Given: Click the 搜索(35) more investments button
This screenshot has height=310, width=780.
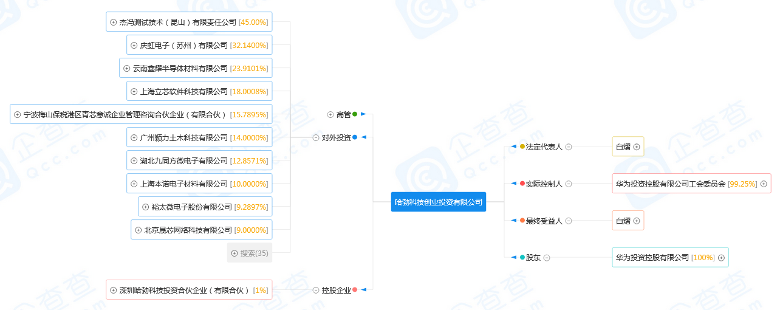Looking at the screenshot, I should coord(250,253).
